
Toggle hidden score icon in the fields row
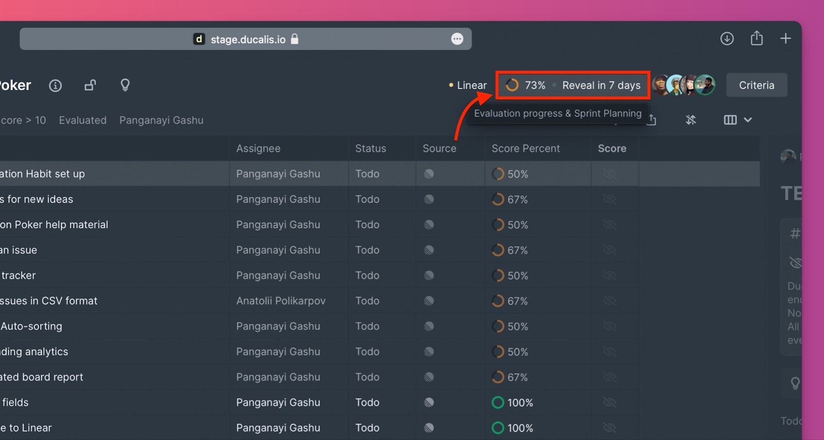[610, 402]
